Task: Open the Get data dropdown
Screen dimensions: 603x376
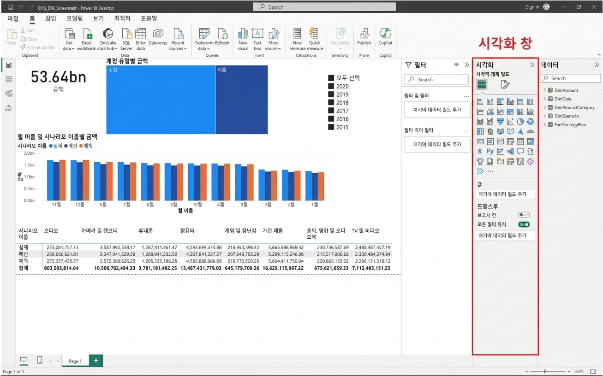Action: coord(69,48)
